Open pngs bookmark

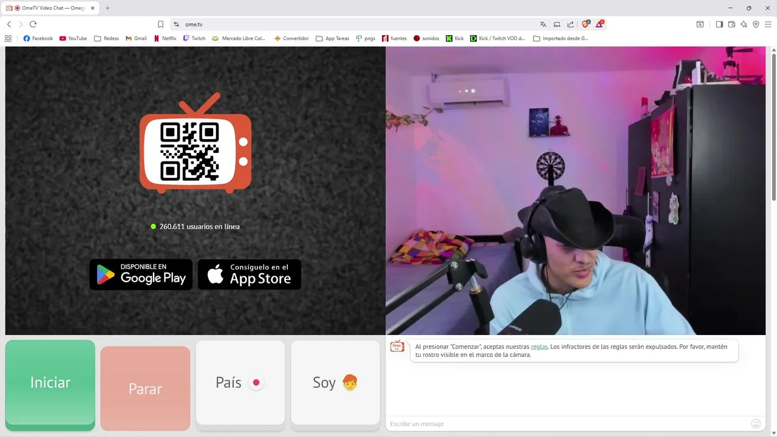[365, 38]
